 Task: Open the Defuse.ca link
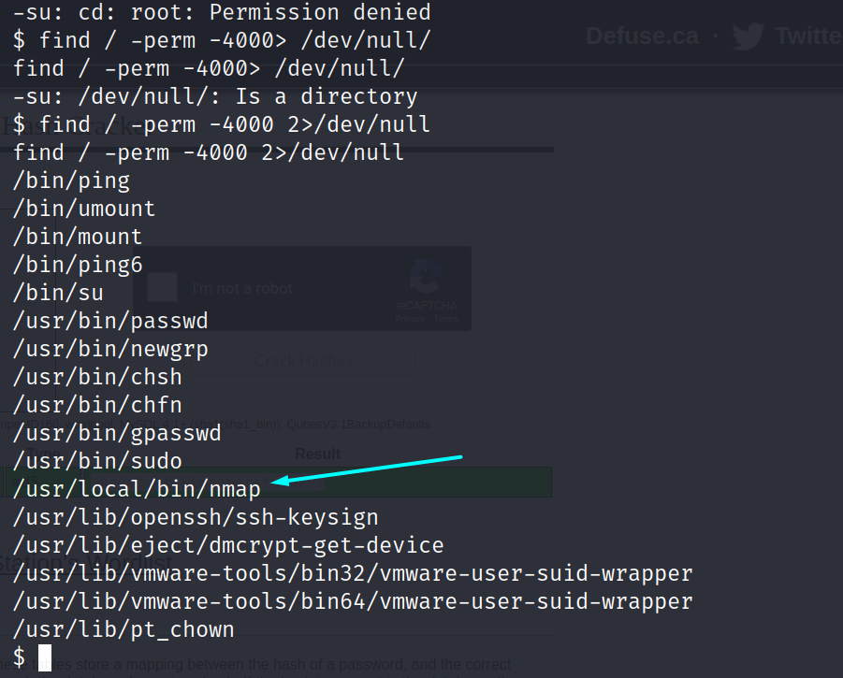coord(642,36)
